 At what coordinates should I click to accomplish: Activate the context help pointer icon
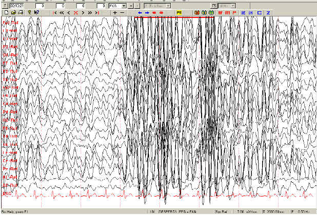(36, 13)
